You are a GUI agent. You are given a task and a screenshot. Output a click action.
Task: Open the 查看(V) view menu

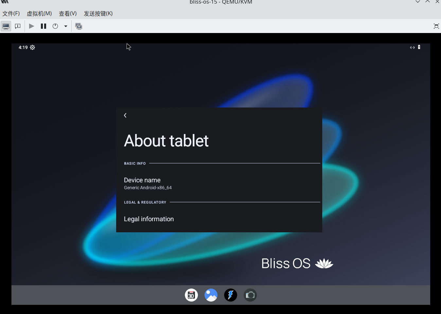tap(68, 13)
